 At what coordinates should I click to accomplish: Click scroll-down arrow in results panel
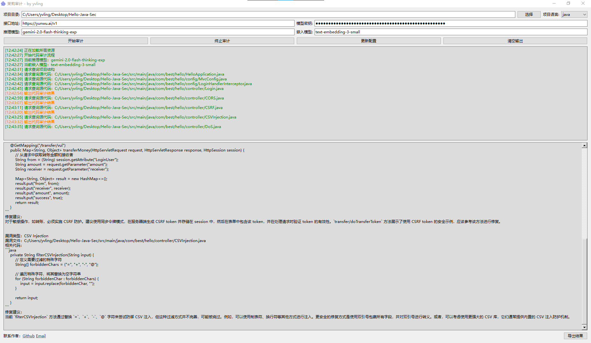point(584,327)
